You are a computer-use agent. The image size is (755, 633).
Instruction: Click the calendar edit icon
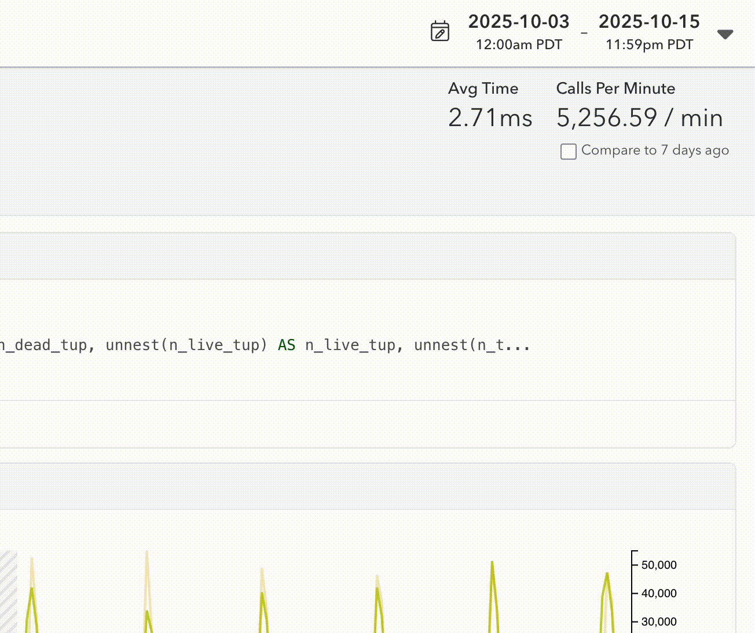[440, 31]
